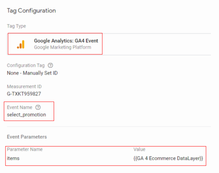Click the Google Marketing Platform subtitle
Image resolution: width=219 pixels, height=173 pixels.
pyautogui.click(x=62, y=47)
